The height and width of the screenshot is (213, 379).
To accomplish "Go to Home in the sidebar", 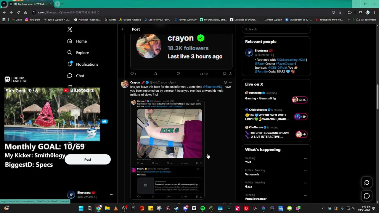I will [77, 41].
